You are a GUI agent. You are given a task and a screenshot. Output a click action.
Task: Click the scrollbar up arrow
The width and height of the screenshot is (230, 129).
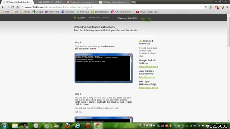229,16
